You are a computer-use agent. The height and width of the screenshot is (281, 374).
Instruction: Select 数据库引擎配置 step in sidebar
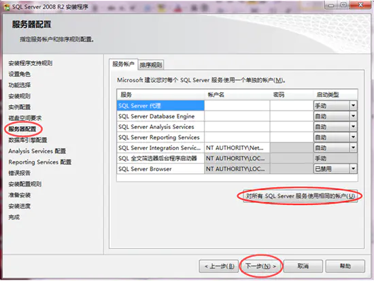pos(28,140)
